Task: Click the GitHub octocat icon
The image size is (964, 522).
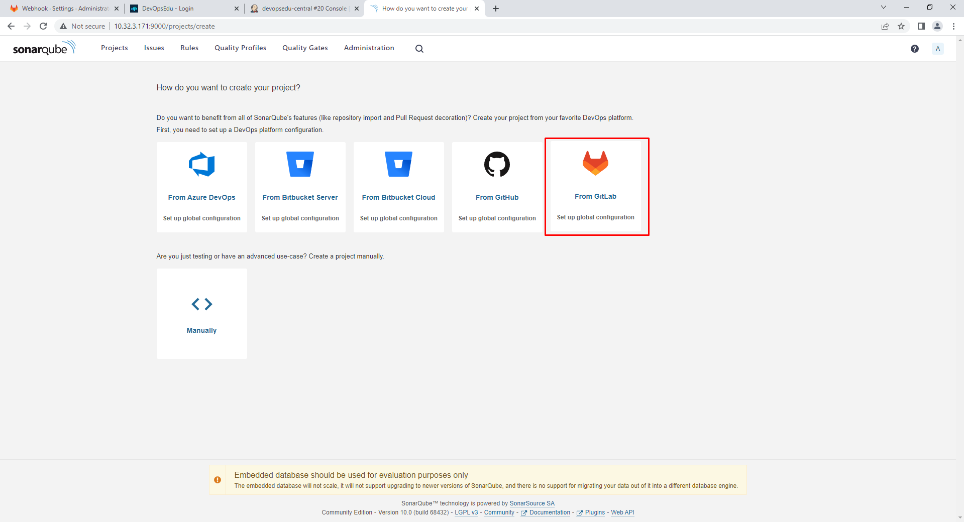Action: click(497, 164)
